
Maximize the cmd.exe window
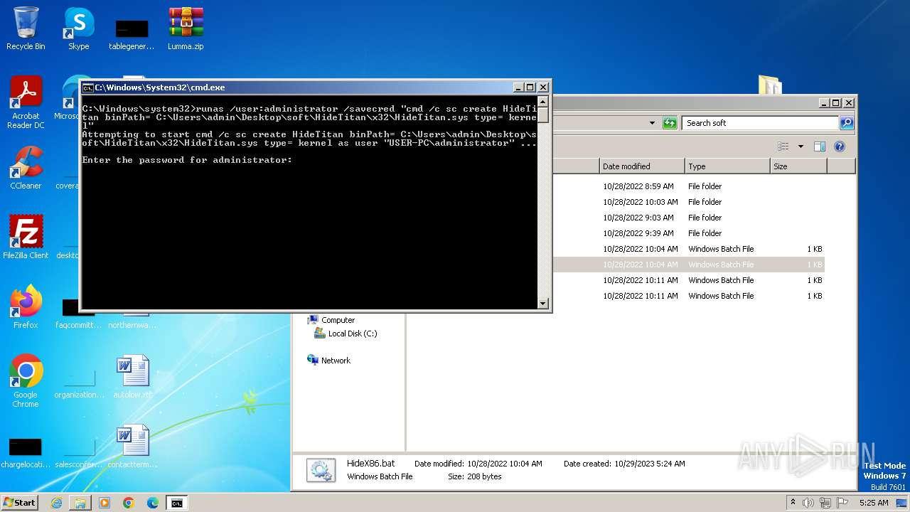point(530,87)
